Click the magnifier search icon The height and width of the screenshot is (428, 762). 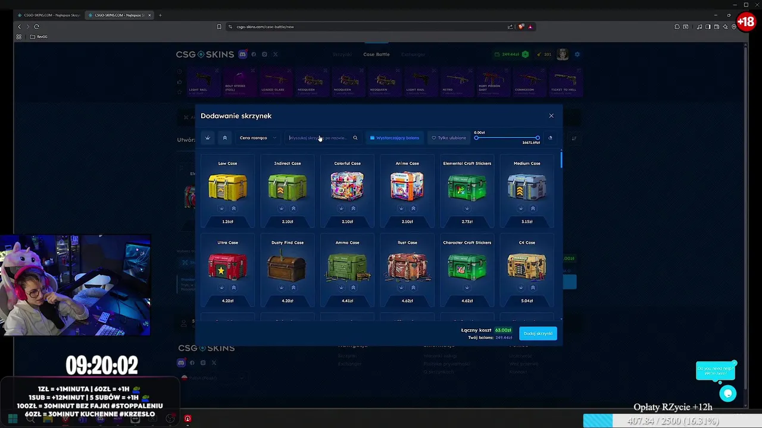(355, 138)
